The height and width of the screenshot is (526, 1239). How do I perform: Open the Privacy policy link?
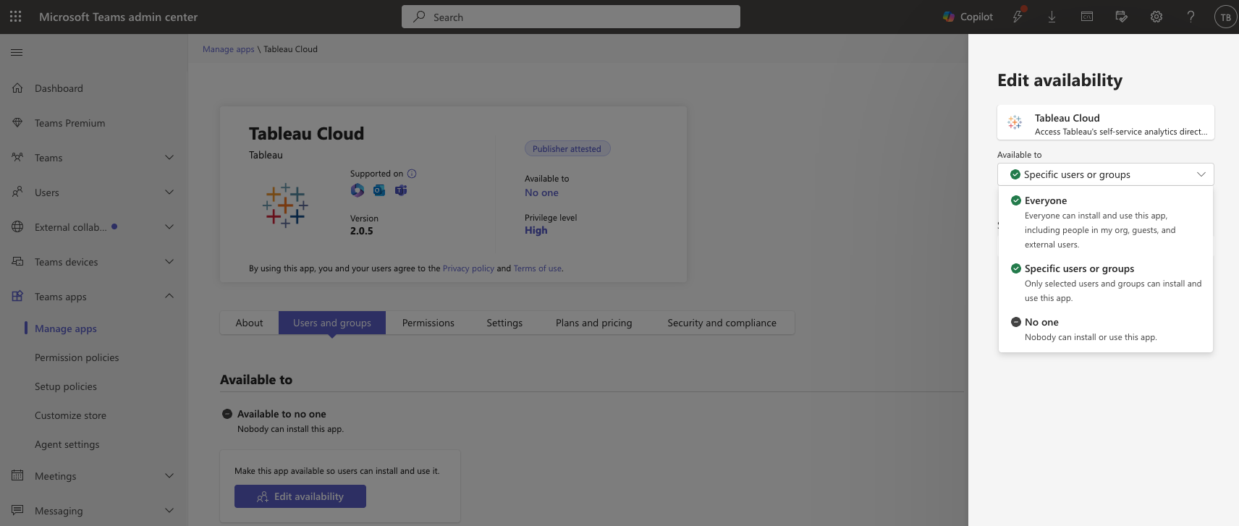468,268
